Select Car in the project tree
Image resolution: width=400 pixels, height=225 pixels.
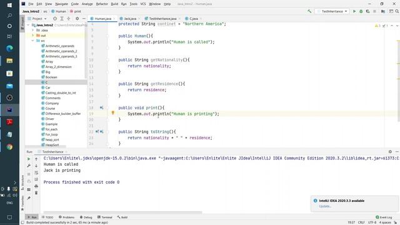click(47, 87)
